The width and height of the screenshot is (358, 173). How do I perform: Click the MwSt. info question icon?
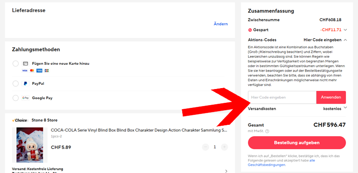point(267,131)
